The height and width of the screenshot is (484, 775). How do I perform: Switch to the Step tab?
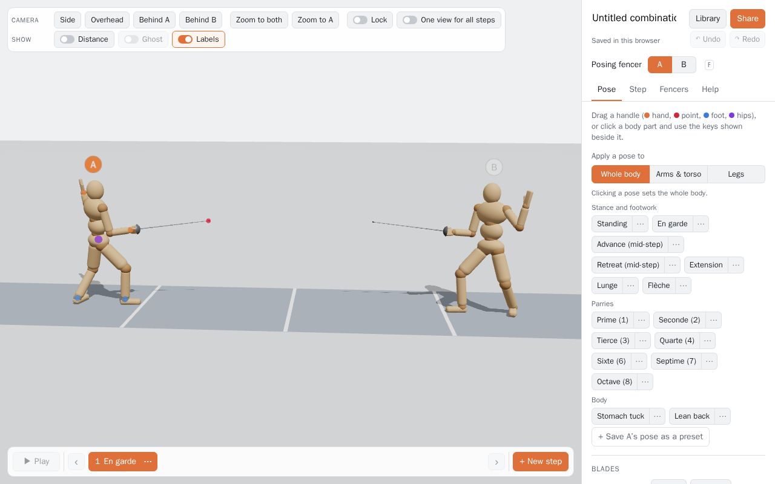tap(638, 90)
